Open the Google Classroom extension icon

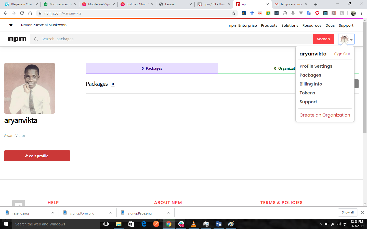click(x=268, y=13)
